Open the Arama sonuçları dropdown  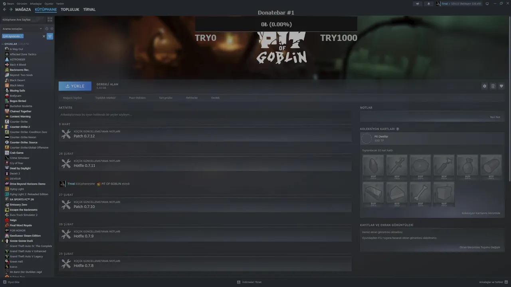[22, 29]
